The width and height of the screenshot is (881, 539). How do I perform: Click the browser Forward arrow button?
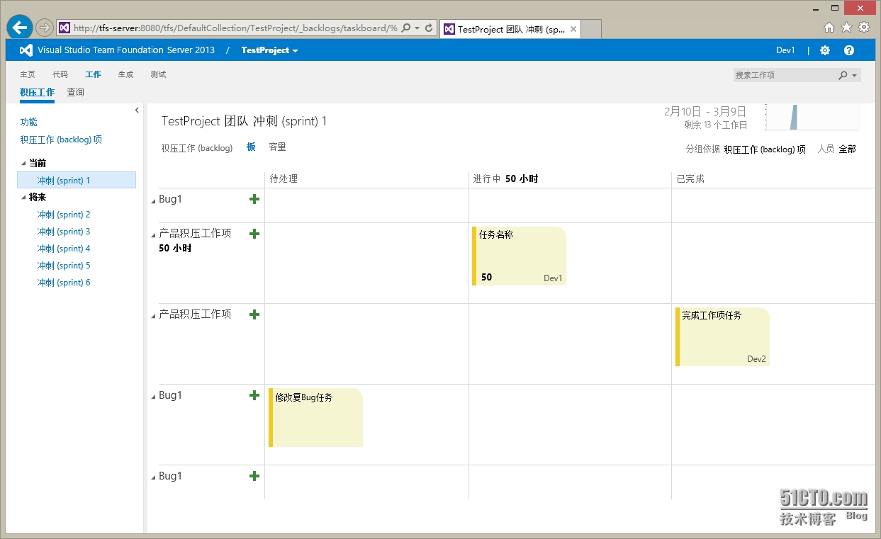pyautogui.click(x=45, y=28)
